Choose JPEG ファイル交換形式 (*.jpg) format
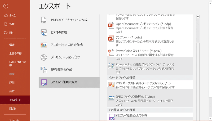This screenshot has width=212, height=121. coord(150,100)
